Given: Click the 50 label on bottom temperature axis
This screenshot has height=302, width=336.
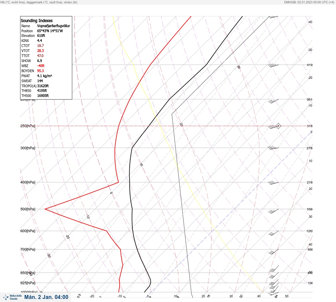Looking at the screenshot, I should [x=287, y=296].
